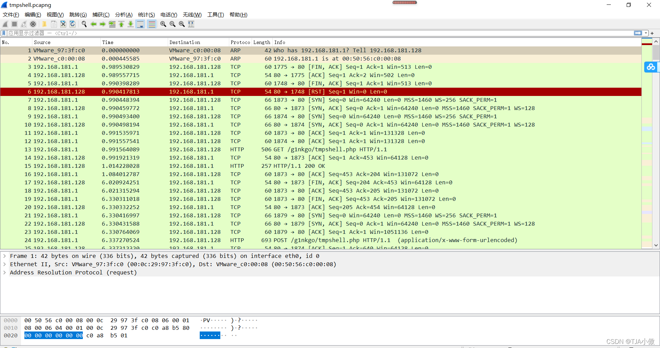Click the start capture shark fin icon
Screen dimensions: 660x348
coord(5,24)
